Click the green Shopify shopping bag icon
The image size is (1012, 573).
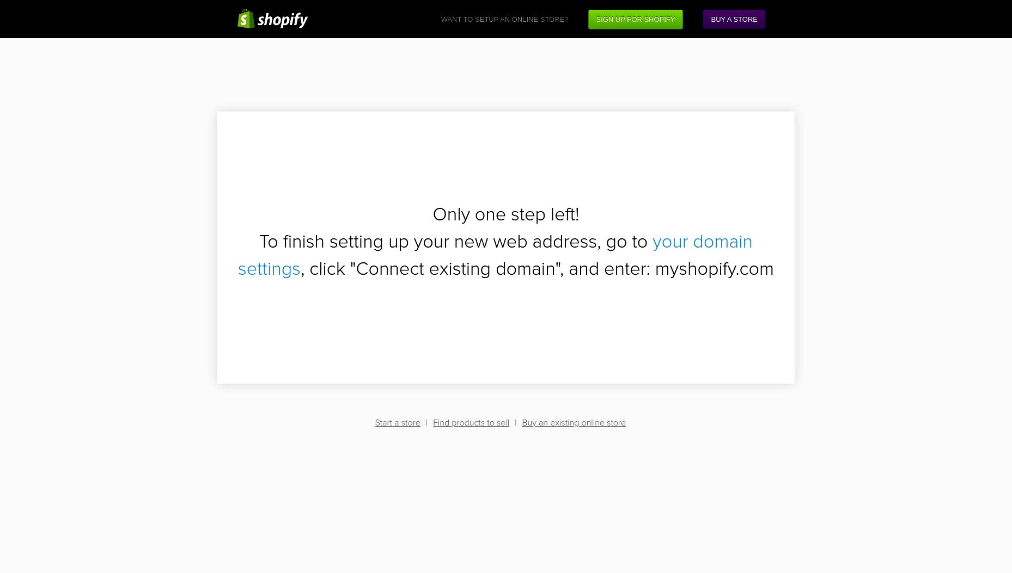tap(246, 19)
